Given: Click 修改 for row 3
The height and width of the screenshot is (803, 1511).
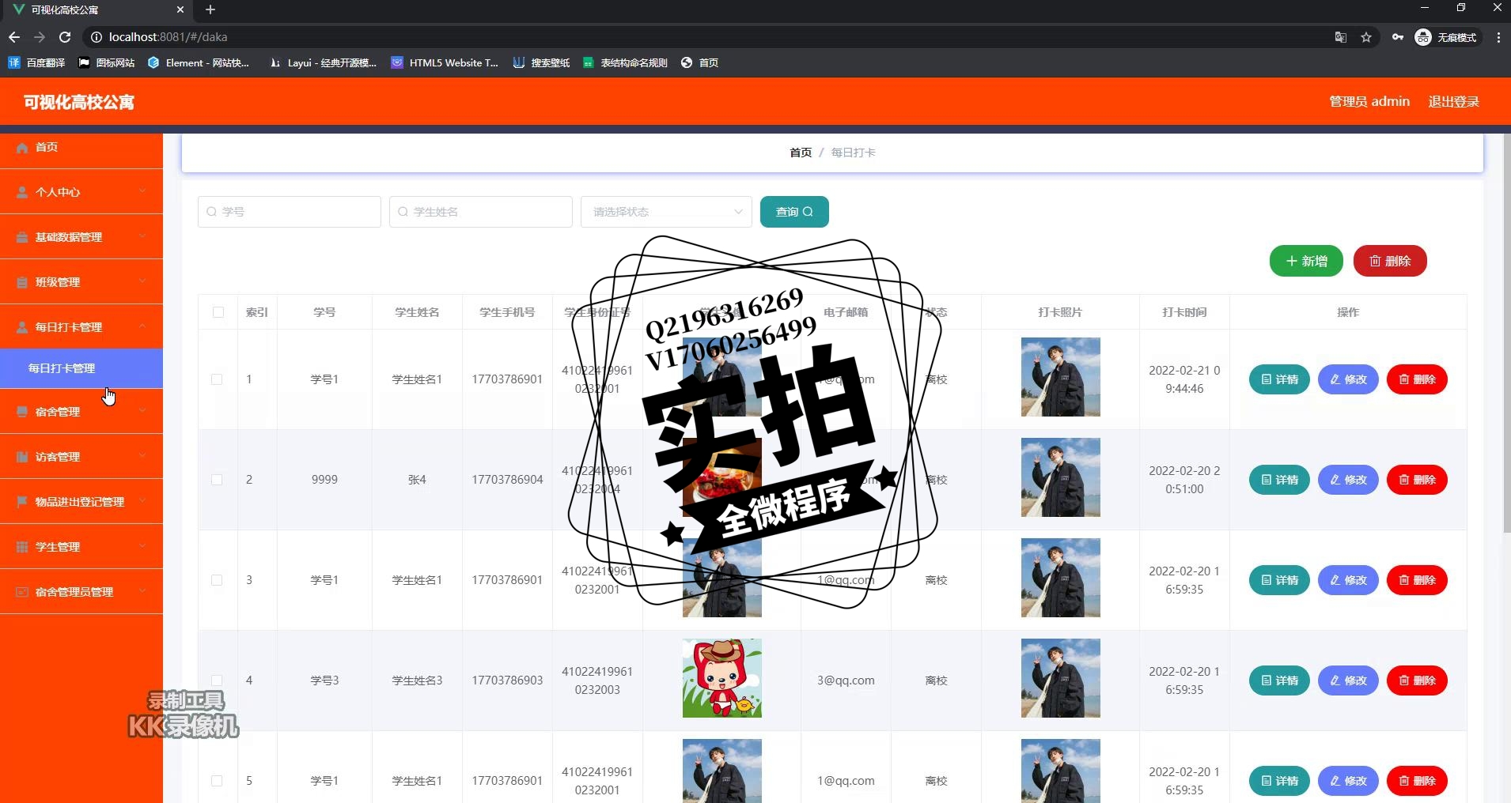Looking at the screenshot, I should pyautogui.click(x=1348, y=580).
